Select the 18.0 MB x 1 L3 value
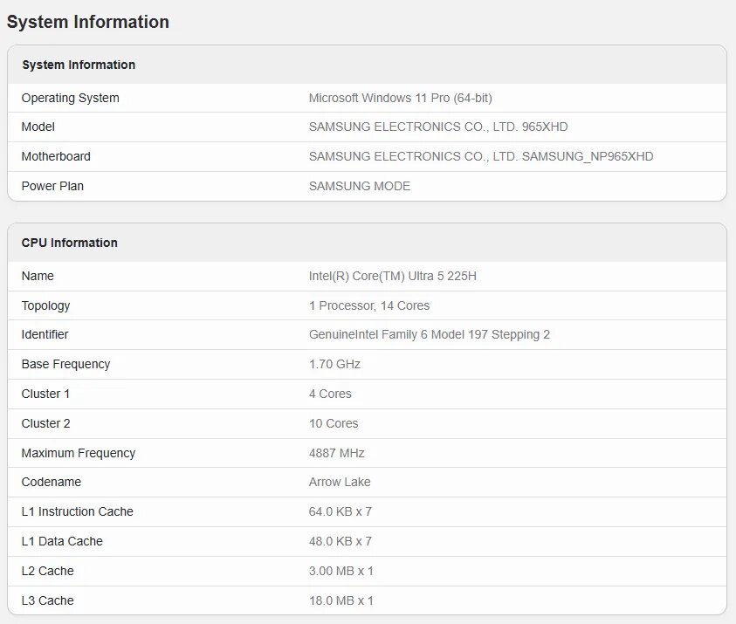The height and width of the screenshot is (624, 736). pyautogui.click(x=340, y=600)
